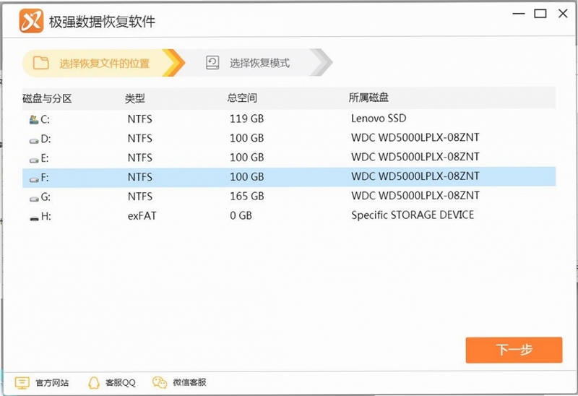Click the folder icon in step one
Screen dimensions: 578x396
pos(40,63)
